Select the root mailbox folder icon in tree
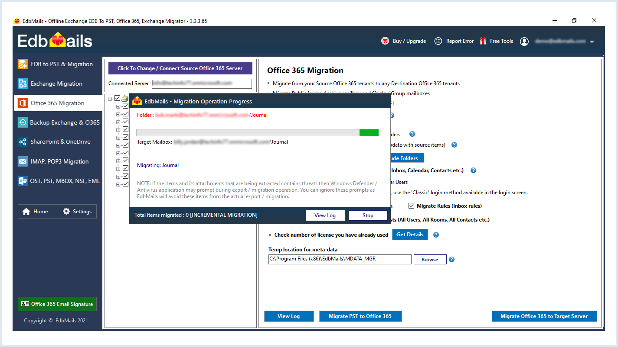The image size is (618, 347). click(x=125, y=99)
